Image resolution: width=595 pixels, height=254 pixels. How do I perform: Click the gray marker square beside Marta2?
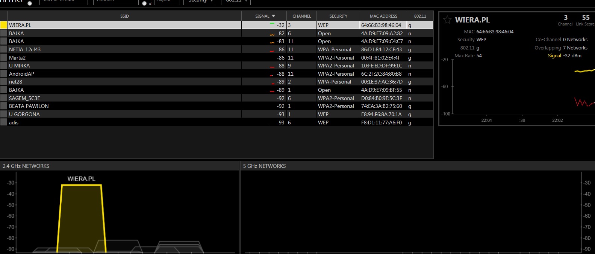click(x=4, y=58)
